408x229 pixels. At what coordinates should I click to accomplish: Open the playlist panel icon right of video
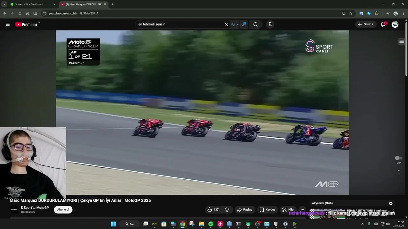402,41
